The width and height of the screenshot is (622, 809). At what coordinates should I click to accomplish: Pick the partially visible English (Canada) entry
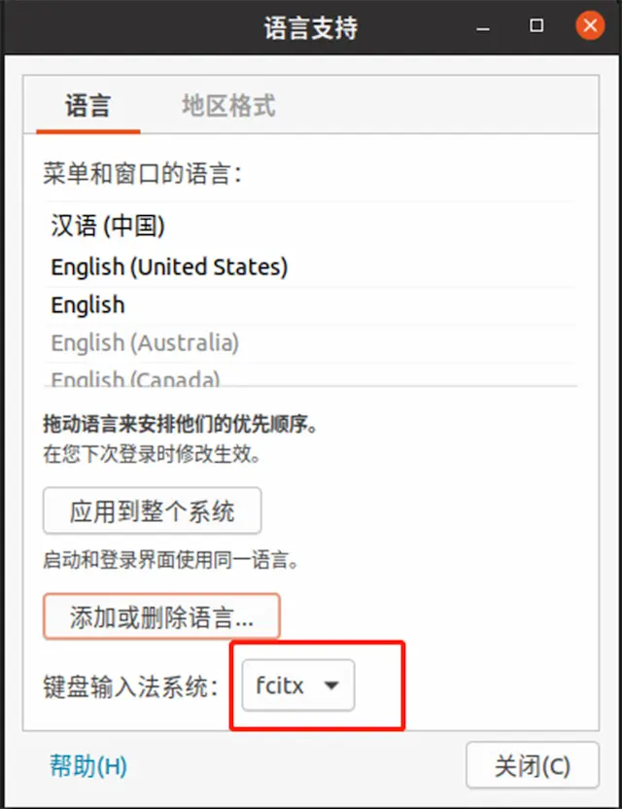point(310,376)
